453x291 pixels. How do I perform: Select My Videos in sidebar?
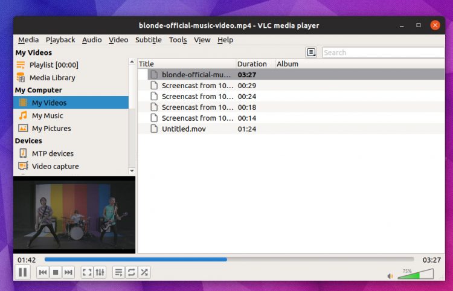pyautogui.click(x=71, y=103)
